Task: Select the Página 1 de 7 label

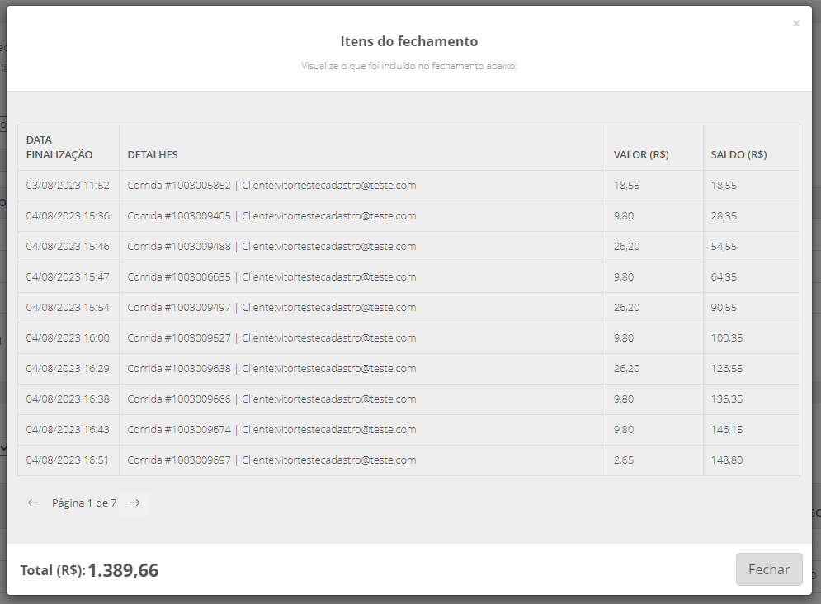Action: coord(84,503)
